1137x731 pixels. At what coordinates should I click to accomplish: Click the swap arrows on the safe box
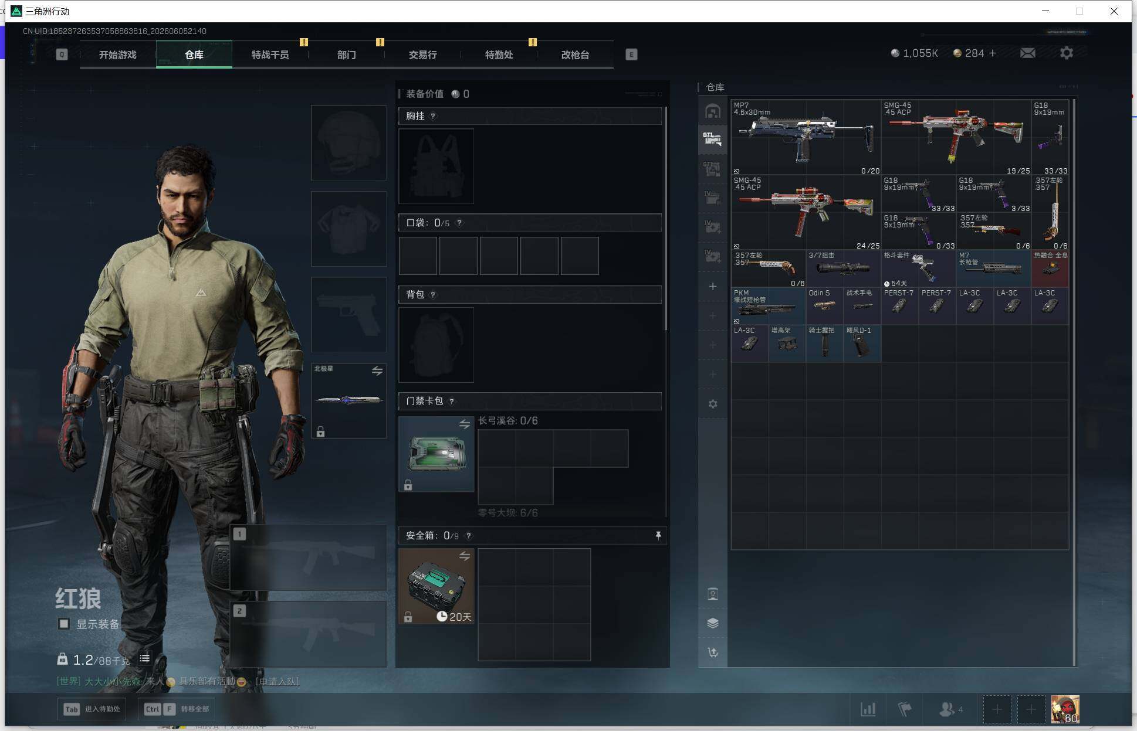(x=465, y=556)
